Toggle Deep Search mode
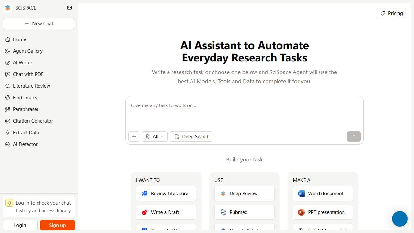Image resolution: width=414 pixels, height=233 pixels. 191,137
